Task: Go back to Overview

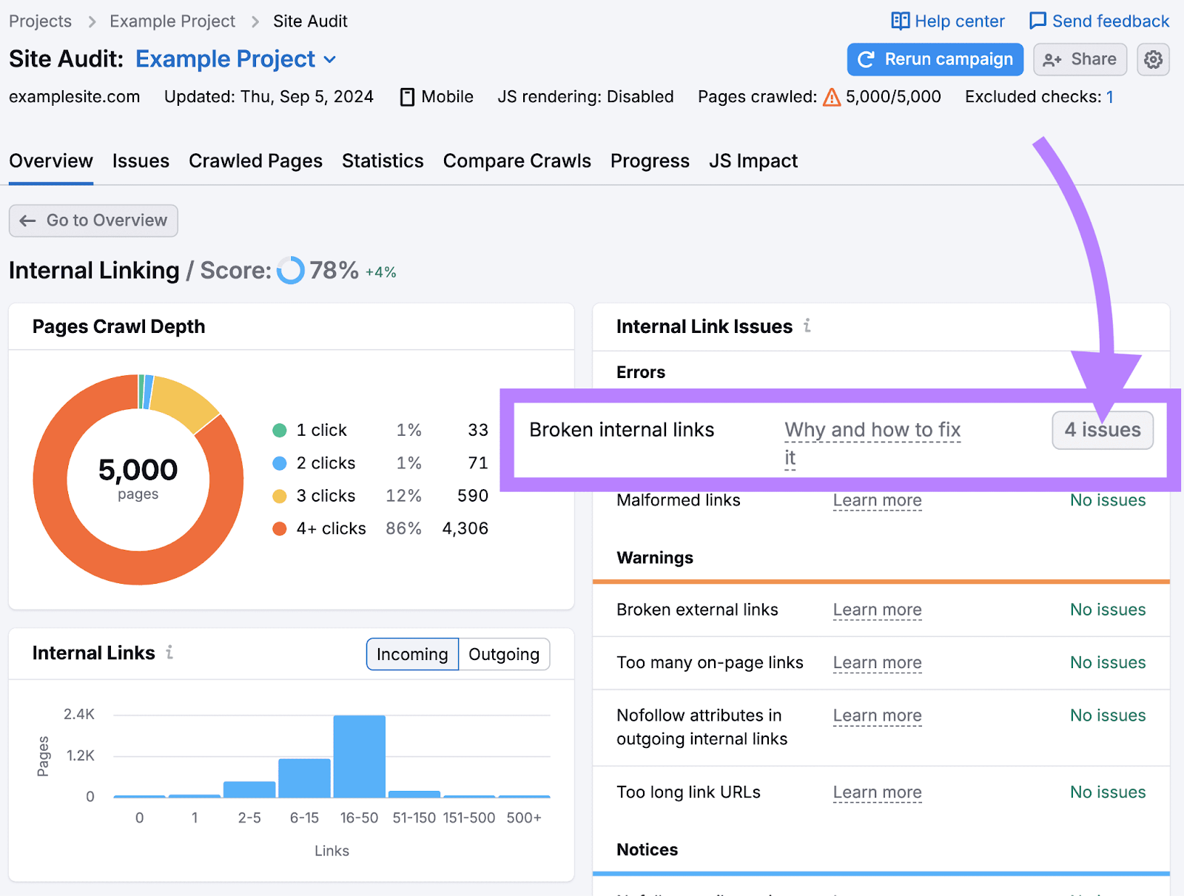Action: pyautogui.click(x=93, y=220)
